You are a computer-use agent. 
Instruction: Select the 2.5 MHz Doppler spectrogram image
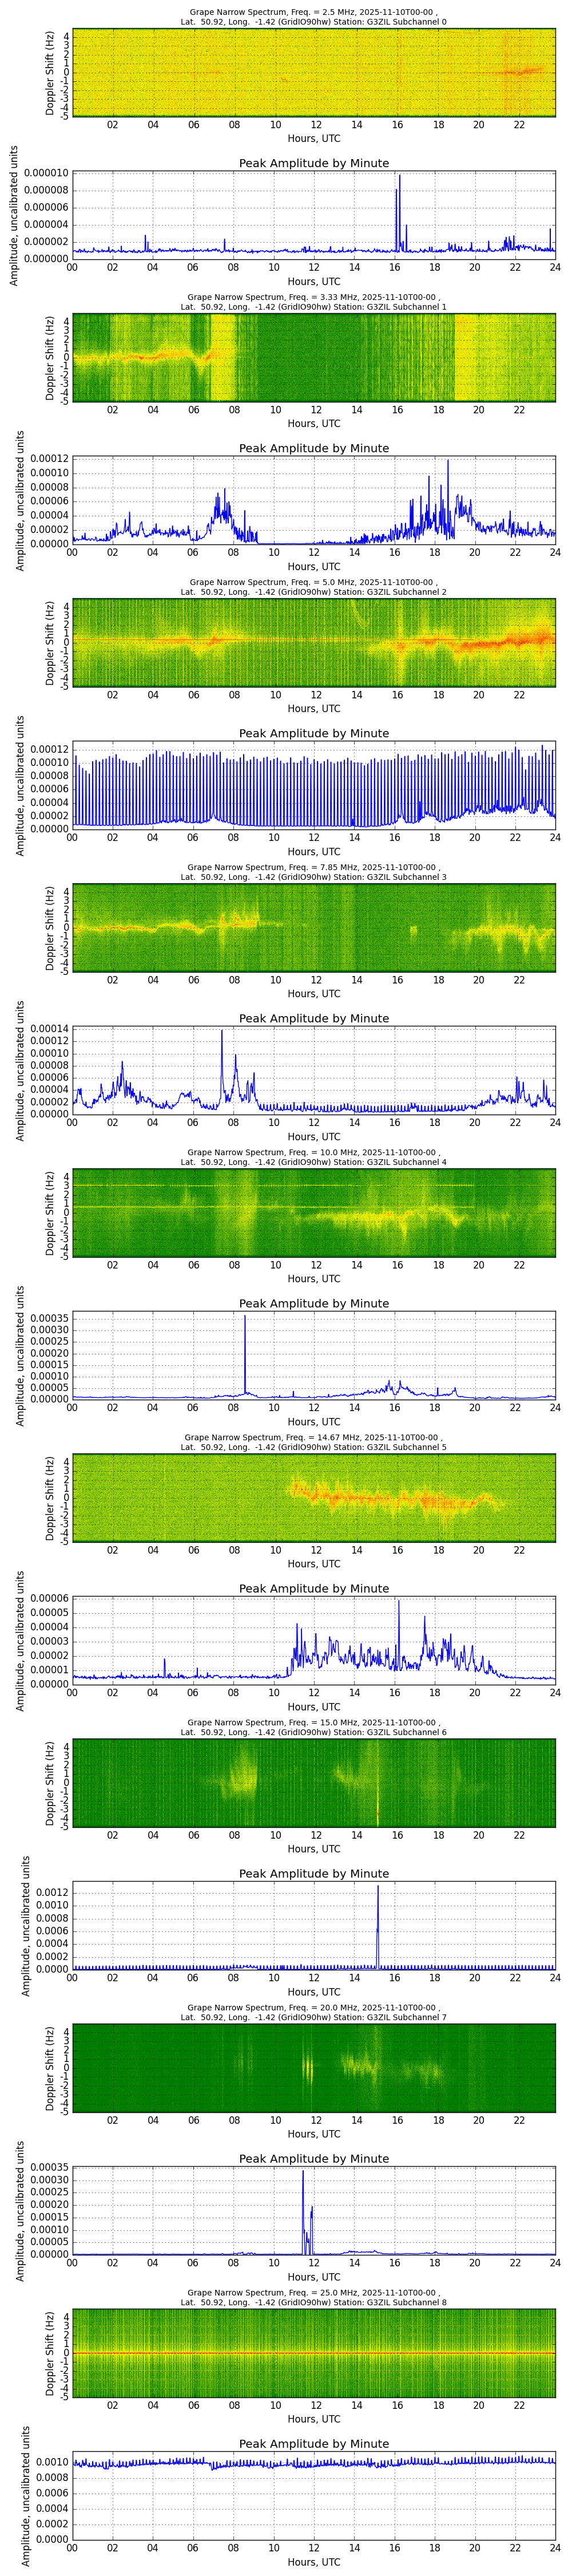coord(313,73)
